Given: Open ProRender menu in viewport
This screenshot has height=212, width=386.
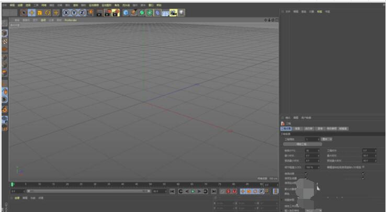Looking at the screenshot, I should (x=71, y=20).
